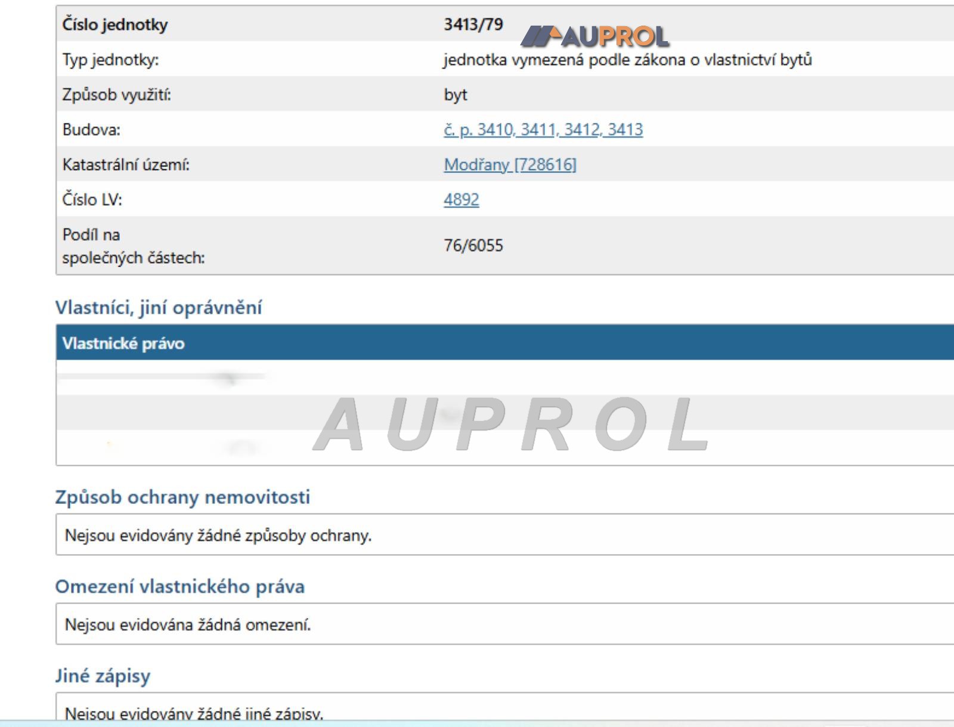The image size is (954, 727).
Task: Click unit number value 3413/79
Action: [x=473, y=24]
